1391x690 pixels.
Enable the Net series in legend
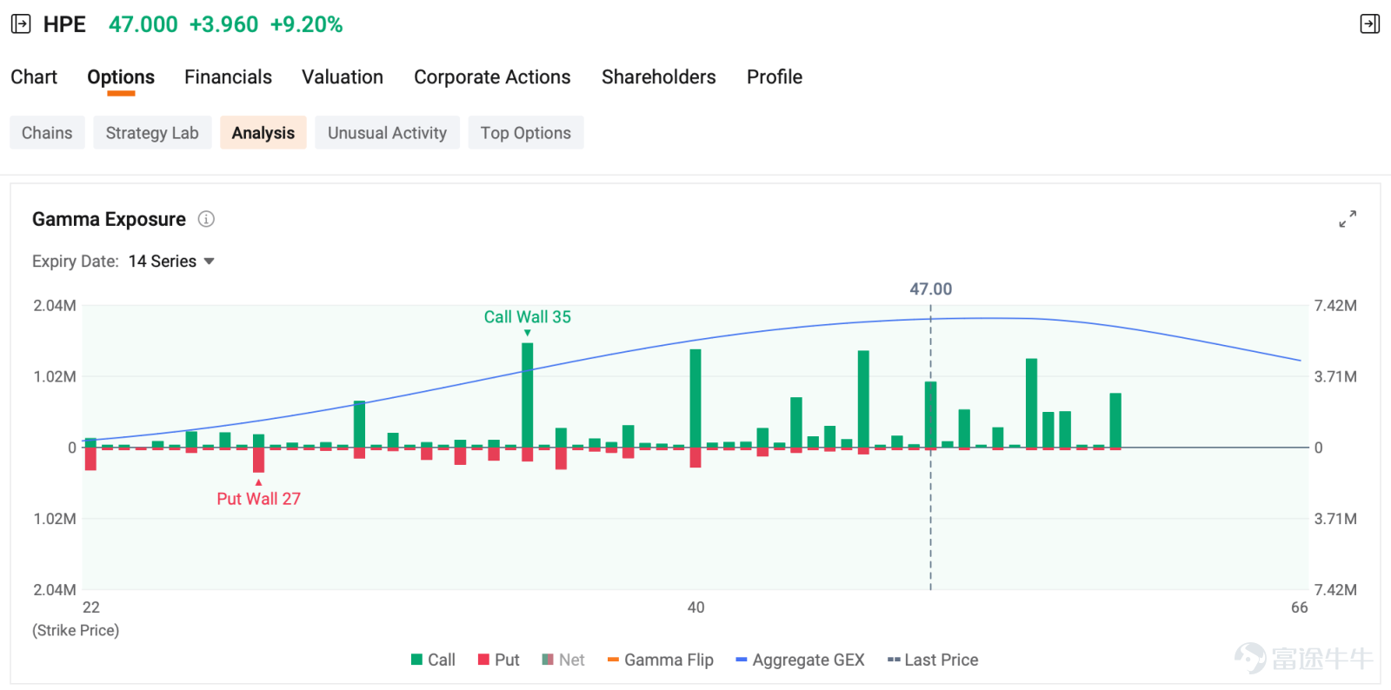pos(563,660)
